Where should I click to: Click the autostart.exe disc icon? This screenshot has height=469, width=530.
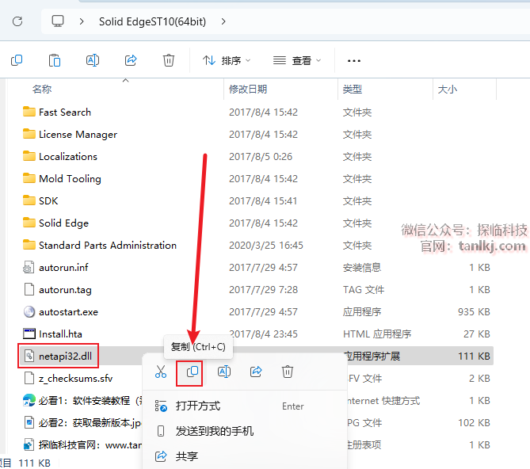click(29, 312)
